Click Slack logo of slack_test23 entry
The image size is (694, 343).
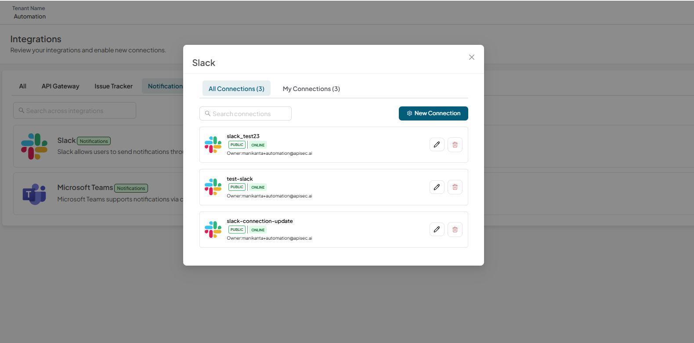[x=213, y=145]
